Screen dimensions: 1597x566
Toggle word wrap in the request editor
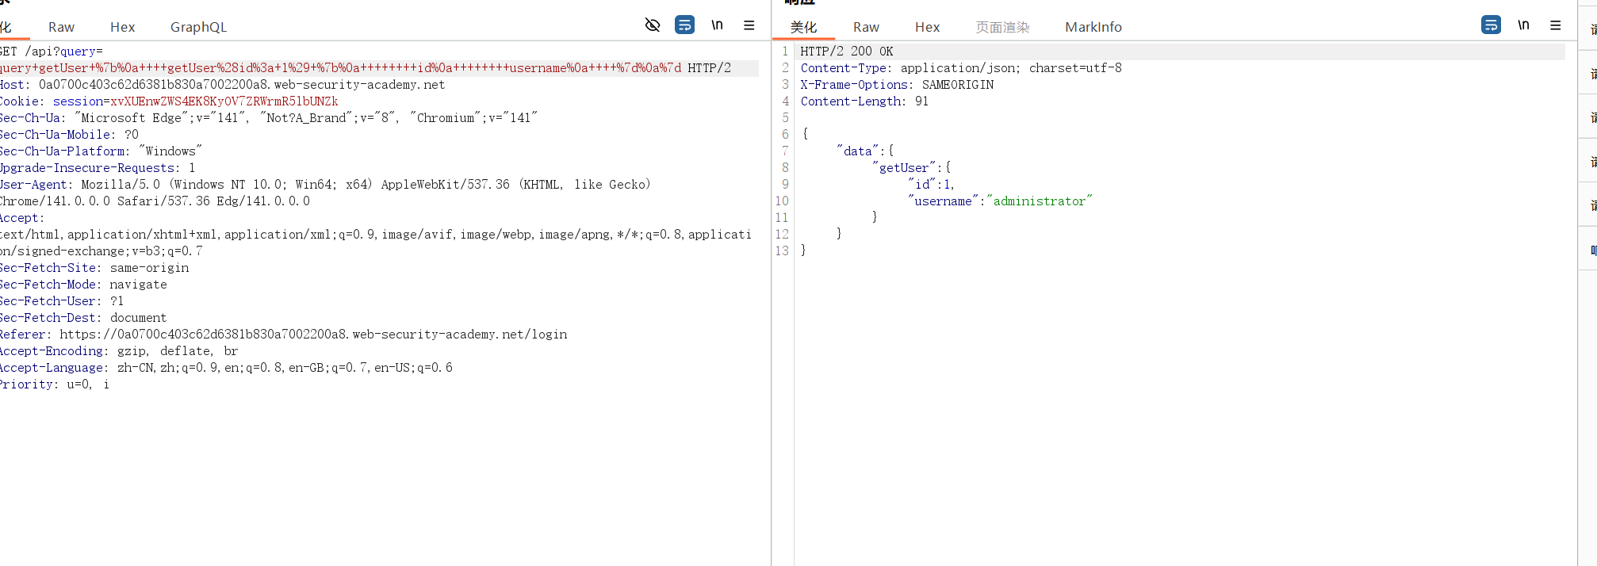(684, 25)
